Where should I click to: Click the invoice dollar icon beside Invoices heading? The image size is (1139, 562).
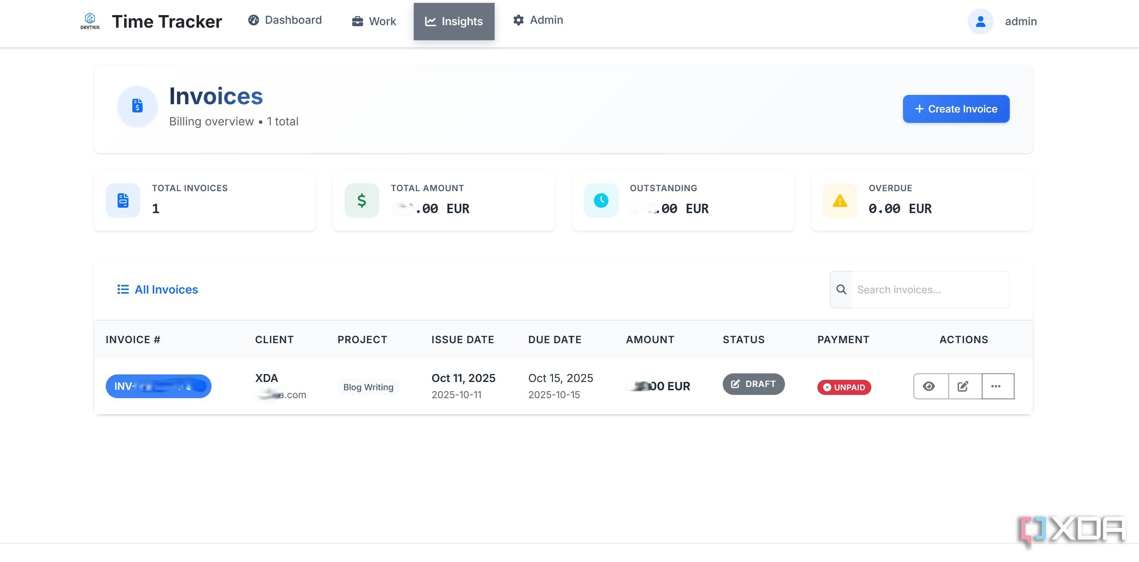137,106
